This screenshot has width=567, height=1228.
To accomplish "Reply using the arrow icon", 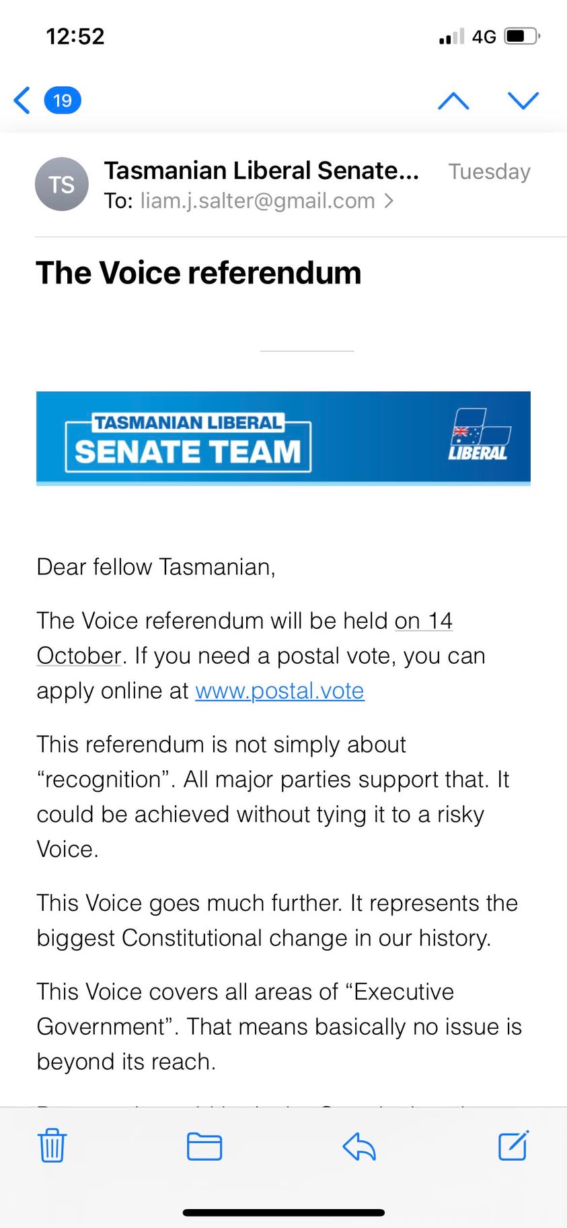I will (359, 1146).
